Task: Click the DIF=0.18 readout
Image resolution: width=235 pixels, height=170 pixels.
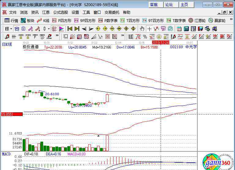Action: pos(31,154)
